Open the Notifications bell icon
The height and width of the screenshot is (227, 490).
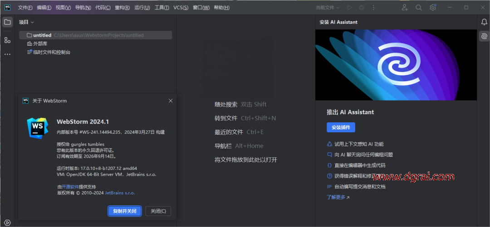(x=484, y=22)
